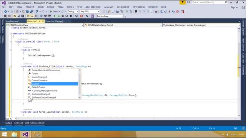Click the Windows Start button
The image size is (246, 138).
[x=4, y=134]
